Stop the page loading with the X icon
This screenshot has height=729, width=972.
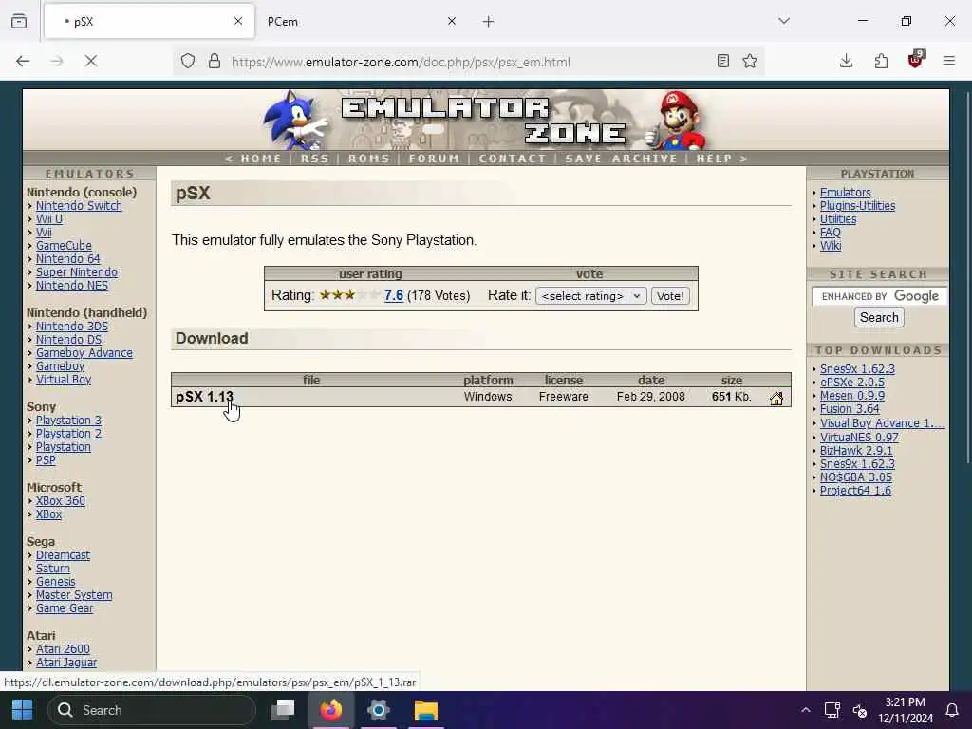[x=90, y=61]
